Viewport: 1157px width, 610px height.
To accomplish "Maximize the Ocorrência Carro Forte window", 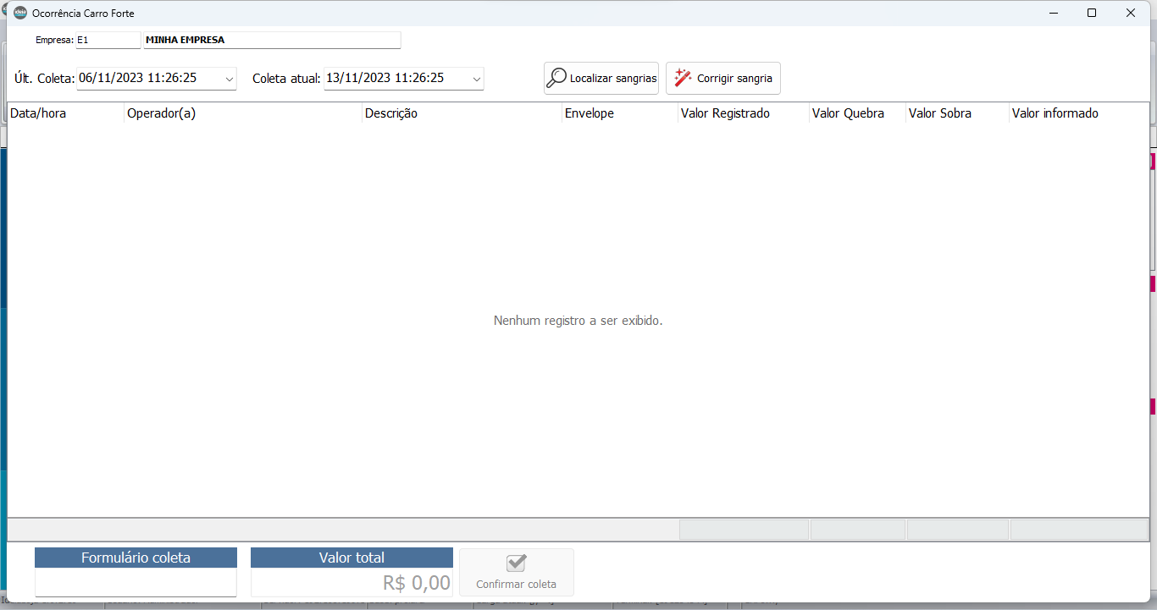I will click(x=1092, y=13).
